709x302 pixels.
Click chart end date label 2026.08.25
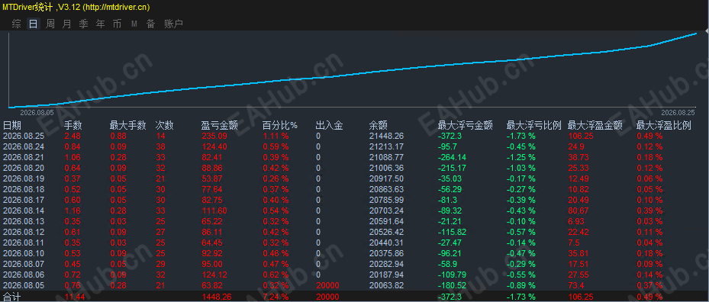678,112
